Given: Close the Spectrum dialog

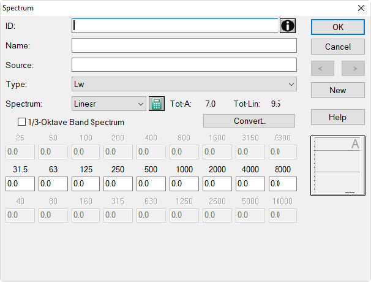Looking at the screenshot, I should pyautogui.click(x=361, y=8).
